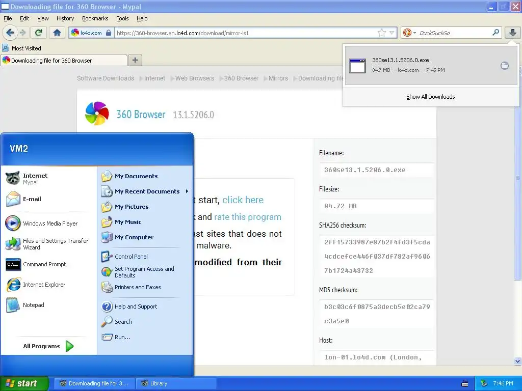Click the Windows start button
The height and width of the screenshot is (391, 522).
coord(24,383)
